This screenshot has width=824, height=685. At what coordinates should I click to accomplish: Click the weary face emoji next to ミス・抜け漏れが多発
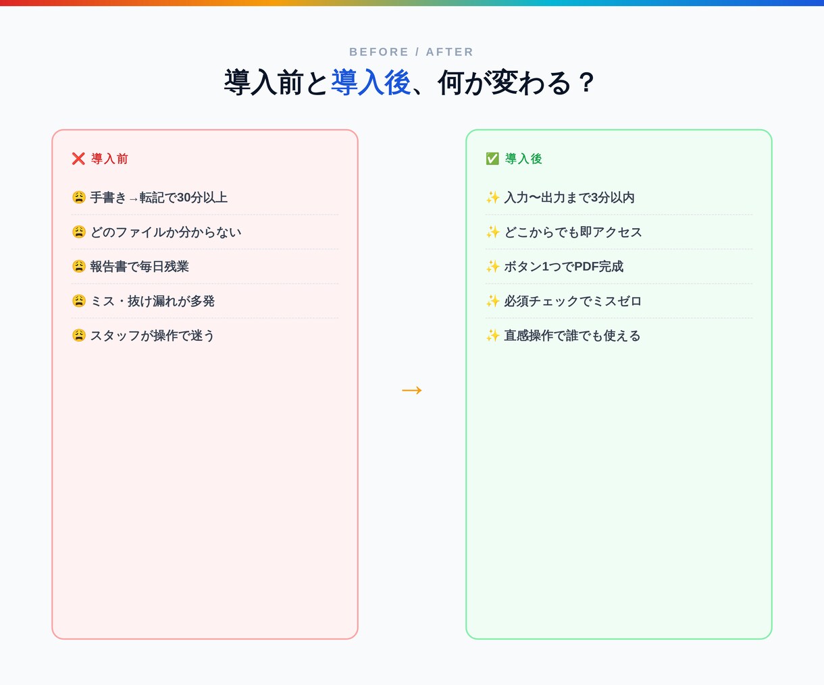[79, 300]
